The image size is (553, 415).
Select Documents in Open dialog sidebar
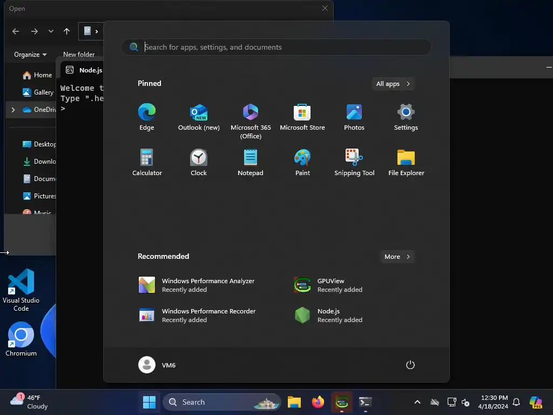(x=39, y=178)
